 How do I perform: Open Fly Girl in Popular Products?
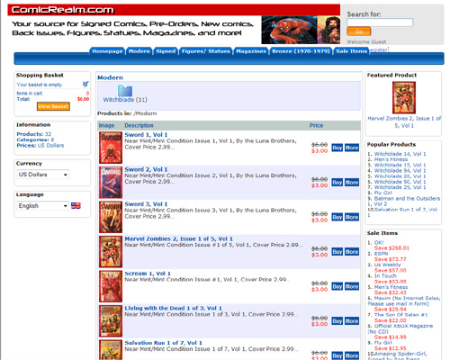383,193
